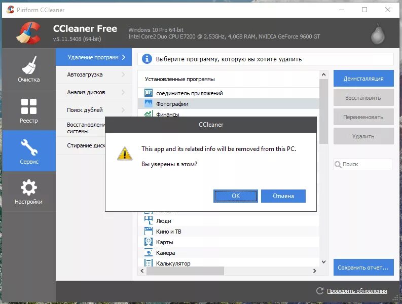This screenshot has width=402, height=304.
Task: Select the Кино и ТВ row
Action: point(229,232)
